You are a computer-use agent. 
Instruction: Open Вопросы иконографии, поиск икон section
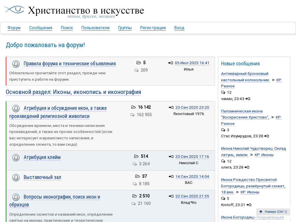click(62, 197)
